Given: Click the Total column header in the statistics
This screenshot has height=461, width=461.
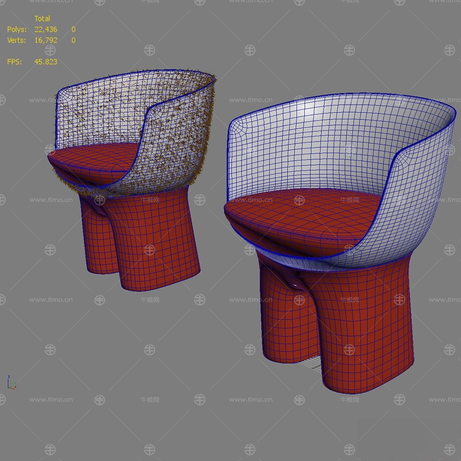Looking at the screenshot, I should tap(42, 18).
